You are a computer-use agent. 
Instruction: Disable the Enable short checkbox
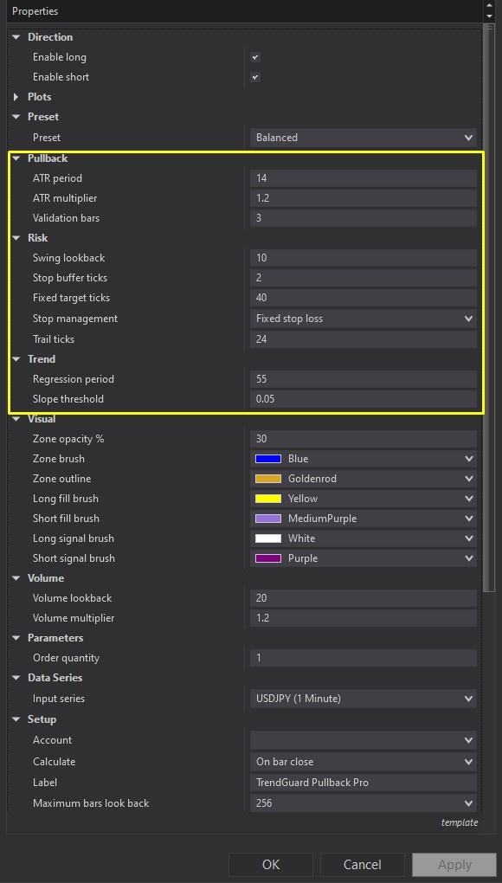point(254,76)
